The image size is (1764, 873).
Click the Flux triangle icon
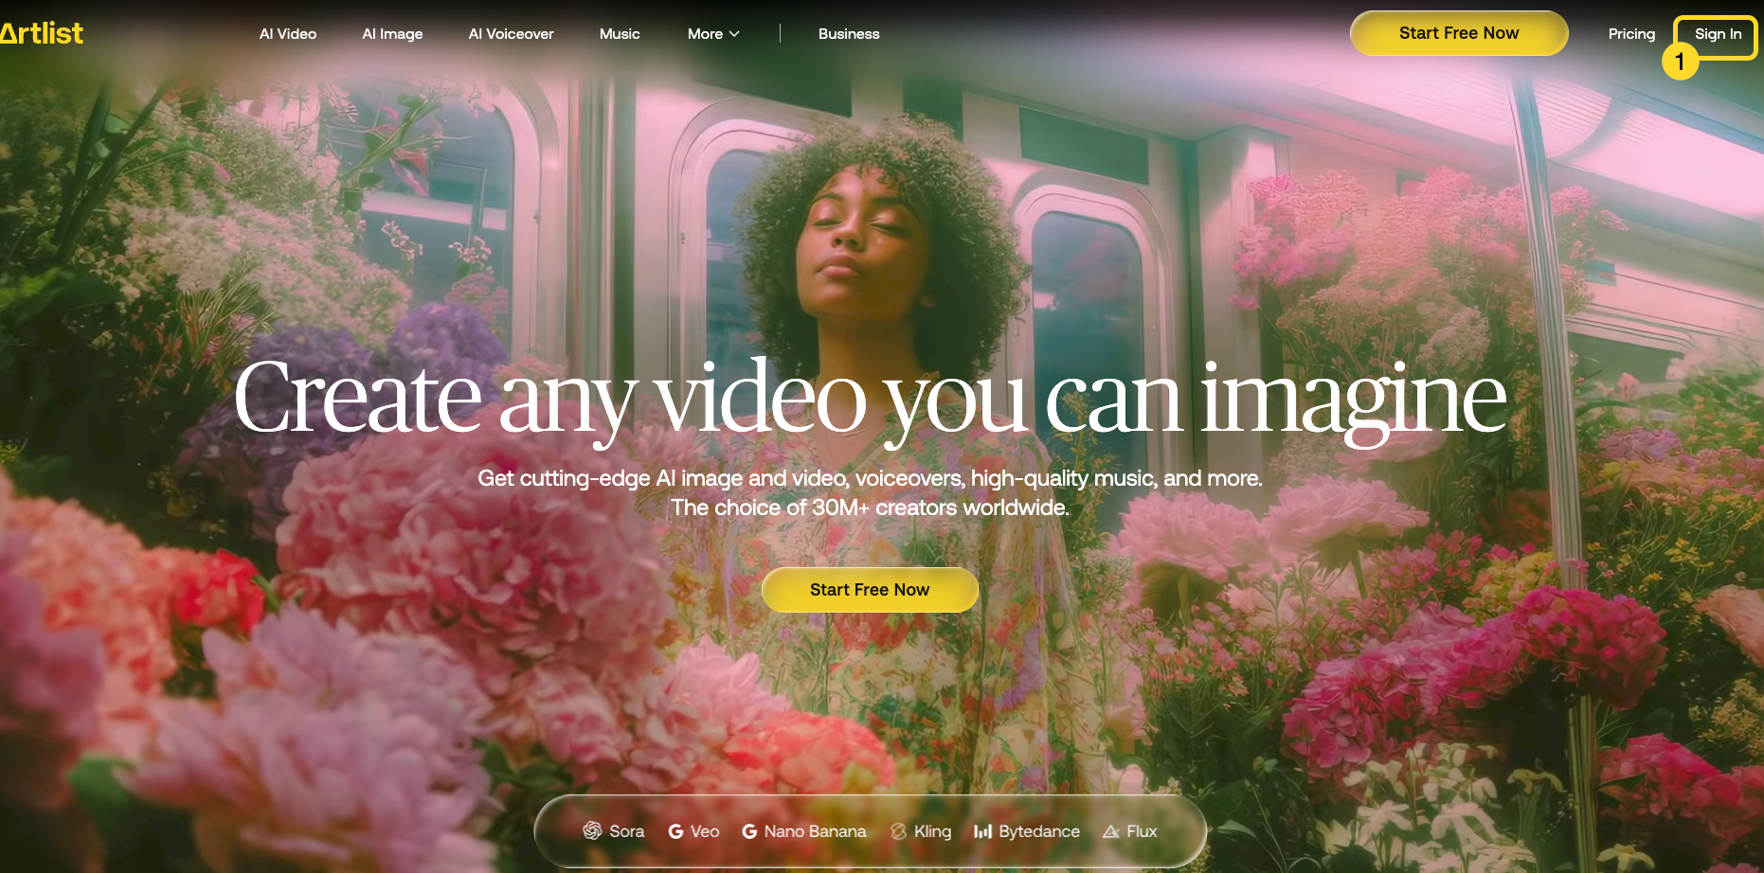pyautogui.click(x=1111, y=831)
